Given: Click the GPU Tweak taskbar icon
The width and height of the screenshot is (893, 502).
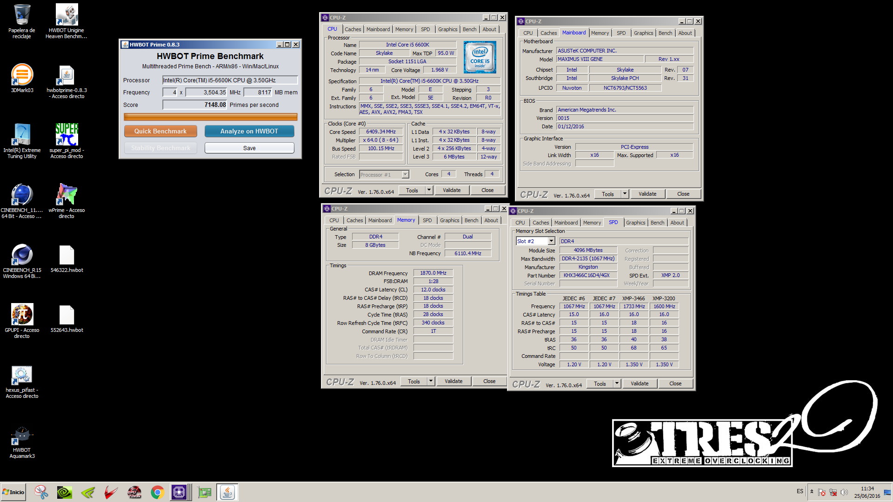Looking at the screenshot, I should [134, 492].
